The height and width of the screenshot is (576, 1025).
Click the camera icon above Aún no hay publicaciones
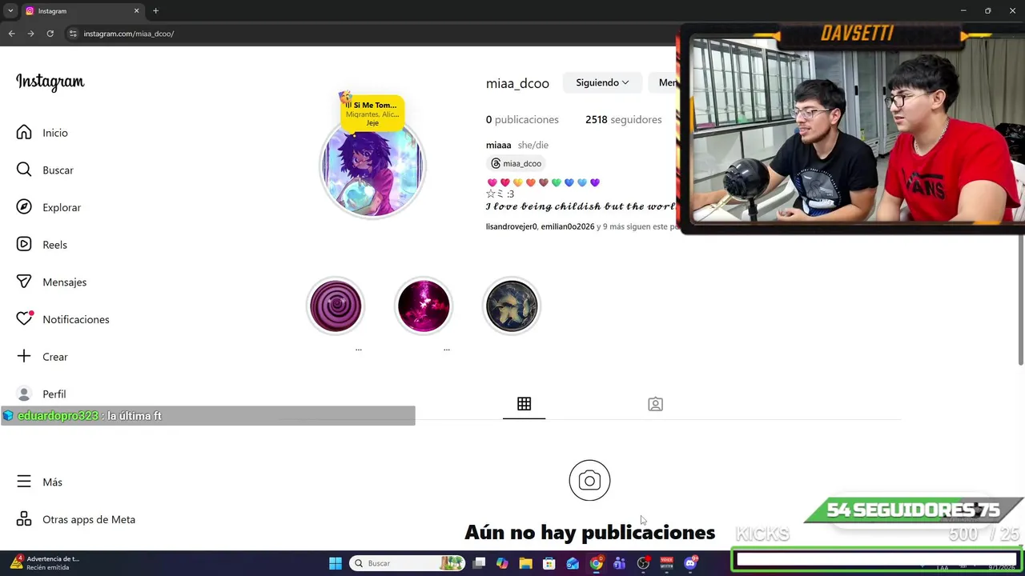point(589,480)
